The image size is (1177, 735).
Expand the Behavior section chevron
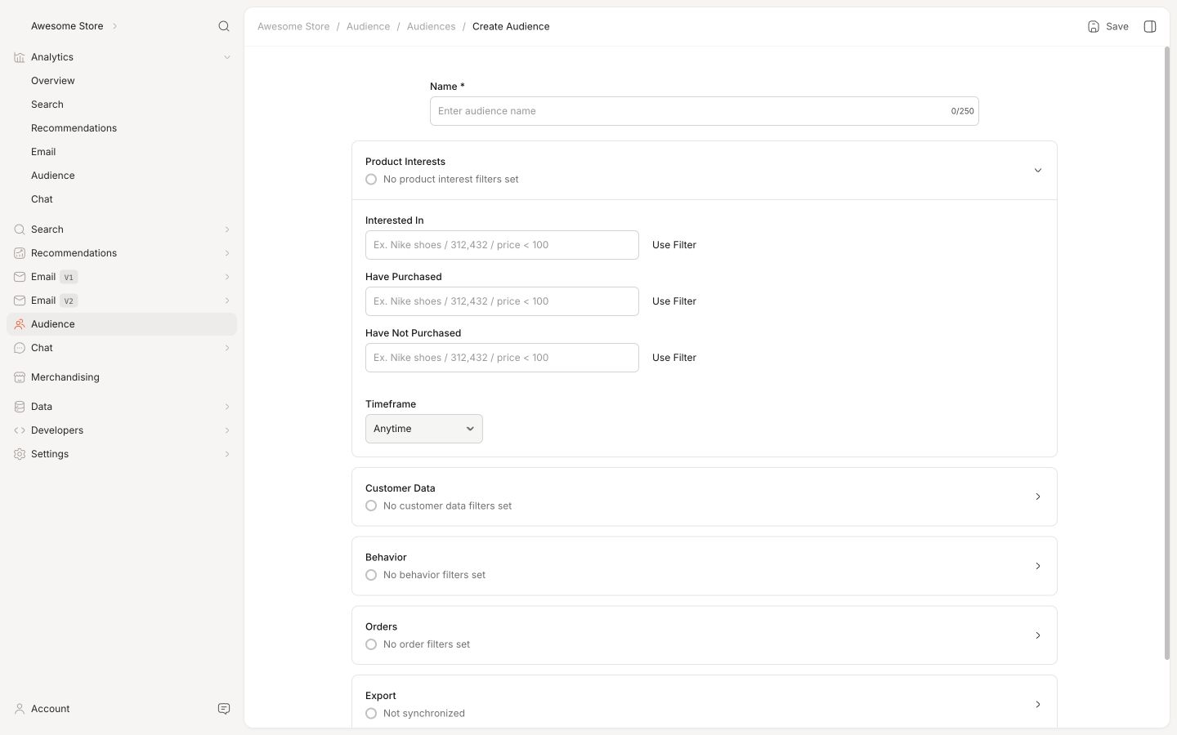coord(1038,566)
